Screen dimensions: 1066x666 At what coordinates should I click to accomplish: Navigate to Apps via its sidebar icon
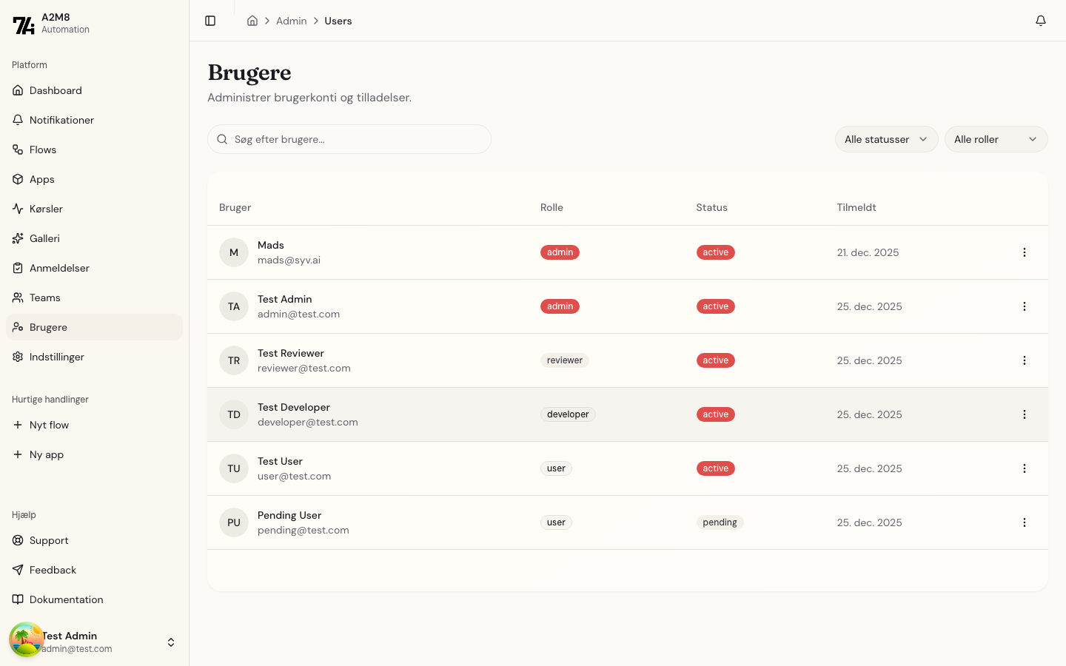(x=18, y=179)
